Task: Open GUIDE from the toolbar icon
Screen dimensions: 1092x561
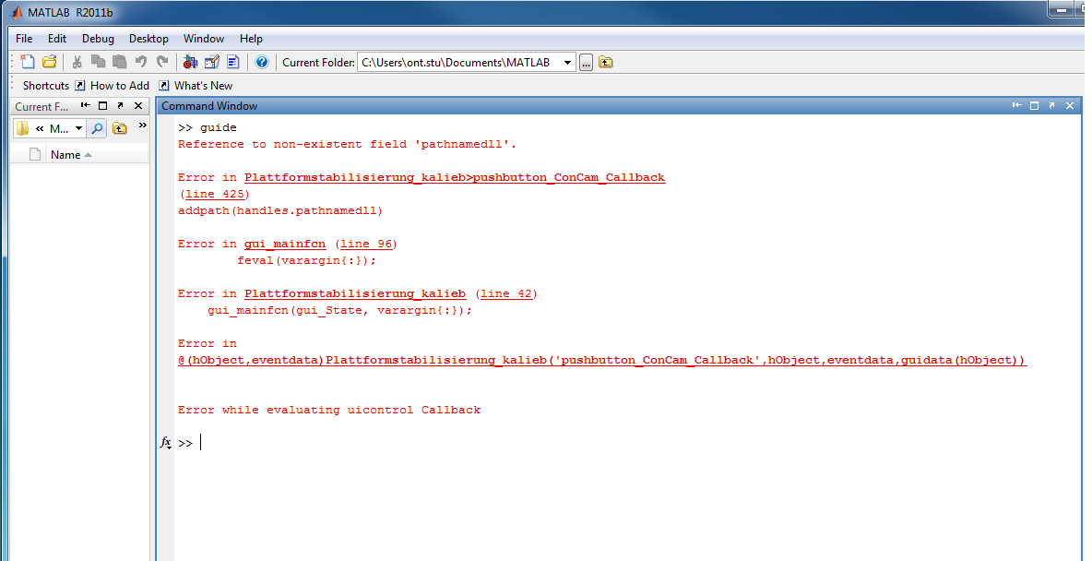Action: (x=211, y=62)
